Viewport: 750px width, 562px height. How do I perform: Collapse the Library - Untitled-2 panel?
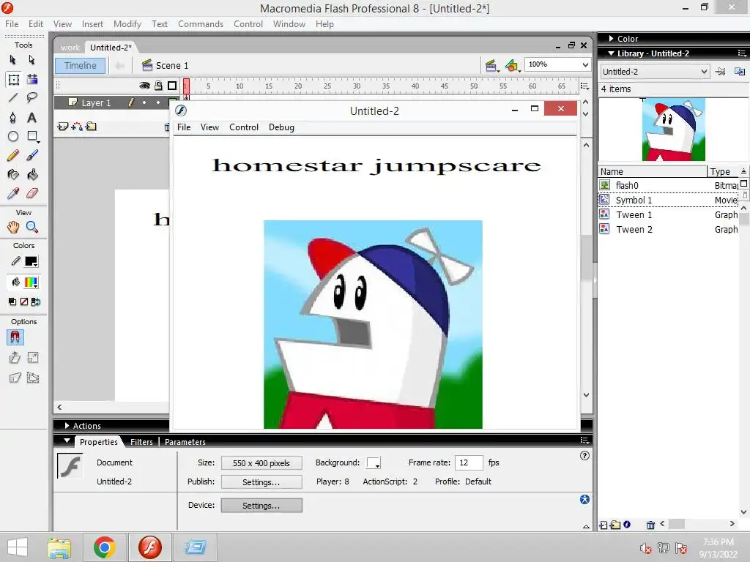pos(612,53)
